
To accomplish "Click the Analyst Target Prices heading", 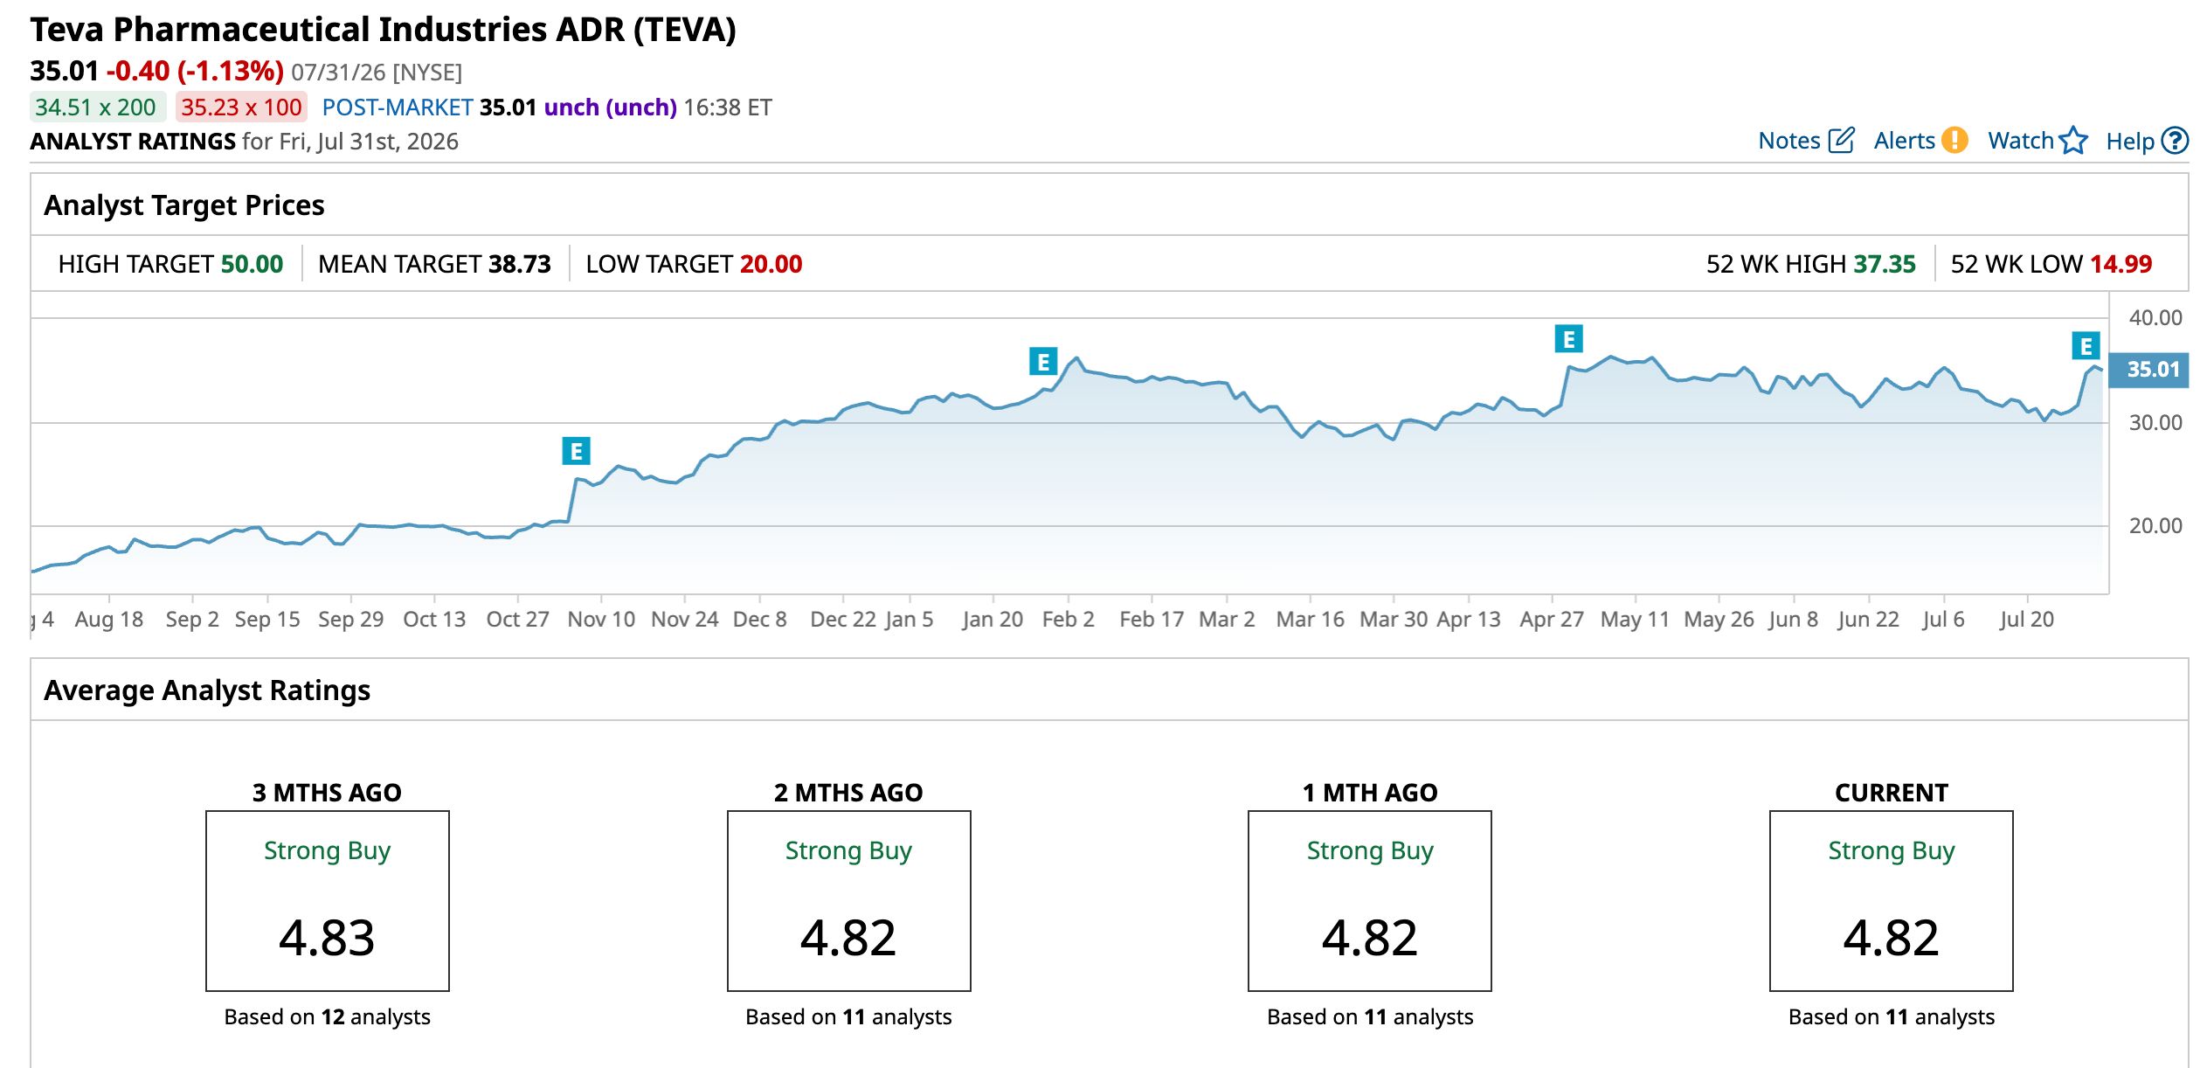I will coord(184,205).
